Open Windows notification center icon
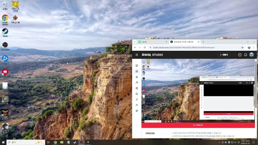 click(253, 142)
